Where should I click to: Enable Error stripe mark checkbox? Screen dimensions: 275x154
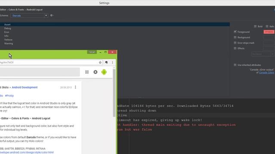click(x=235, y=43)
